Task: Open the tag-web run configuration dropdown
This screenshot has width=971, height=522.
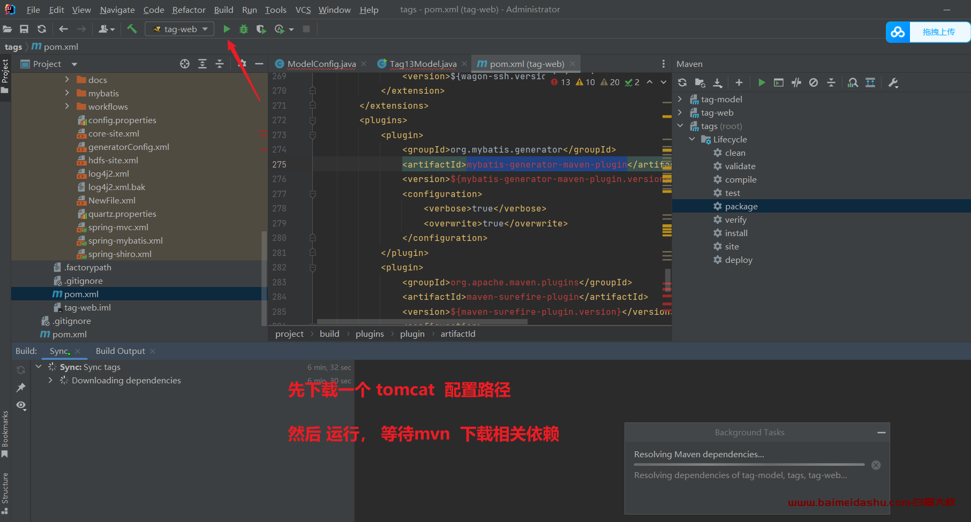Action: click(179, 29)
